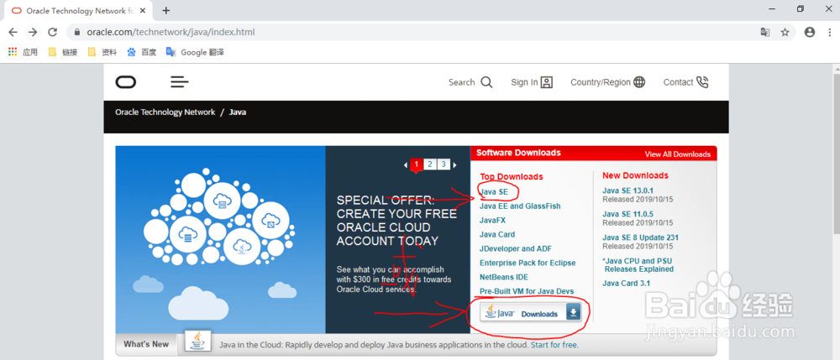The width and height of the screenshot is (840, 360).
Task: Select the Oracle Technology Network tab
Action: point(76,10)
